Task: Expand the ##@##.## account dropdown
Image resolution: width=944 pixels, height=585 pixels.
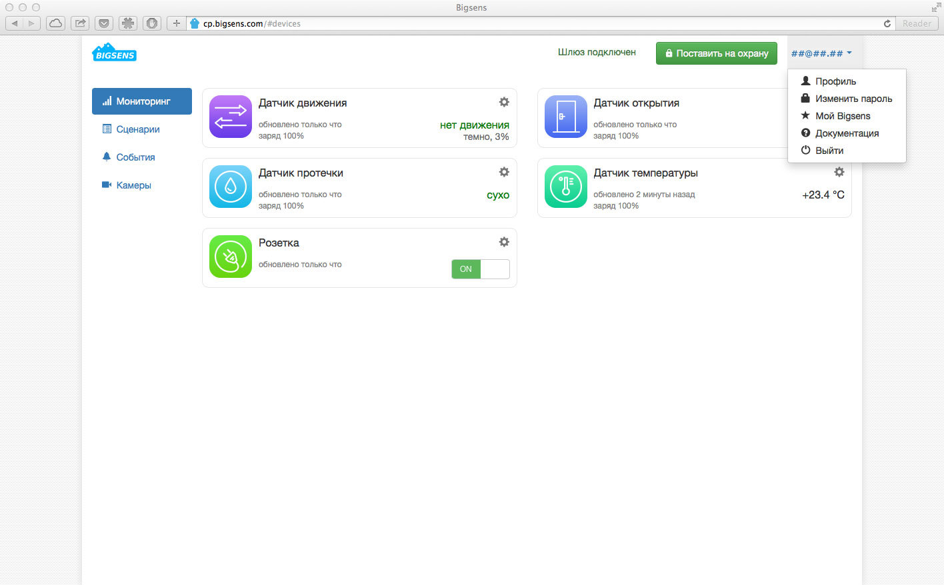Action: point(821,53)
